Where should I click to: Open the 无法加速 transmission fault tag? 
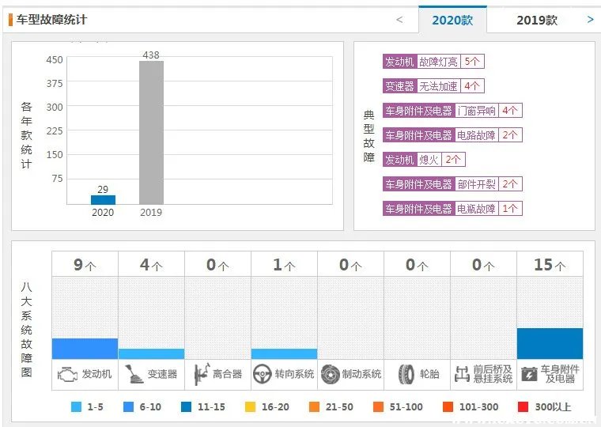point(439,85)
